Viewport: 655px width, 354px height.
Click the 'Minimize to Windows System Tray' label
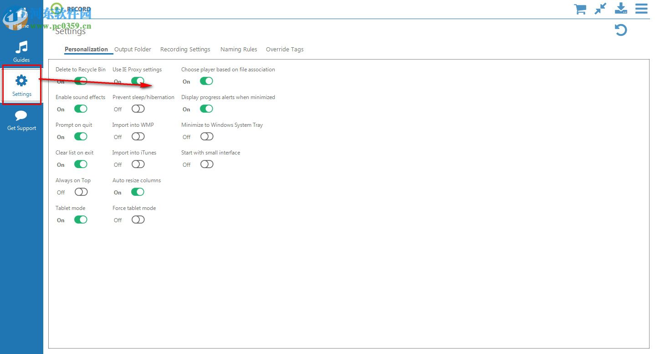[x=222, y=125]
